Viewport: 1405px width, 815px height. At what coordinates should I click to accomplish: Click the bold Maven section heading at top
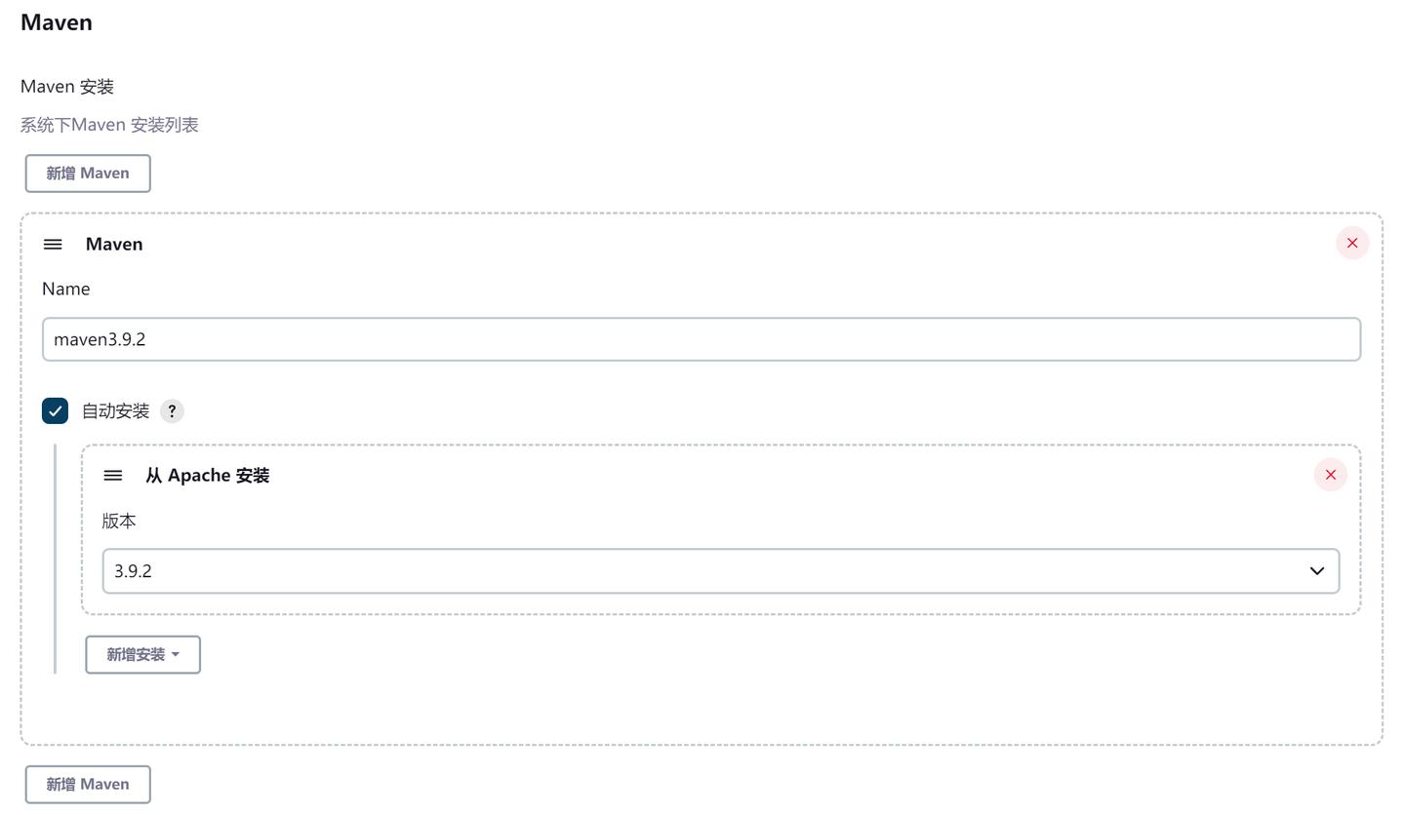pyautogui.click(x=57, y=22)
